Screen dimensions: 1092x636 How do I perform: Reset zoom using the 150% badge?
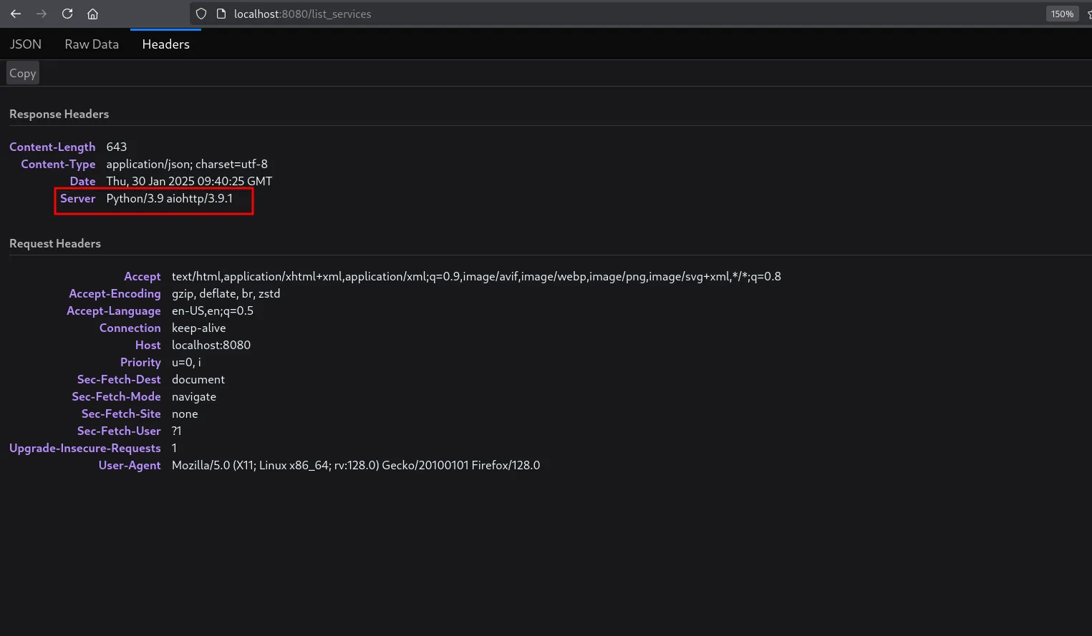click(1061, 14)
